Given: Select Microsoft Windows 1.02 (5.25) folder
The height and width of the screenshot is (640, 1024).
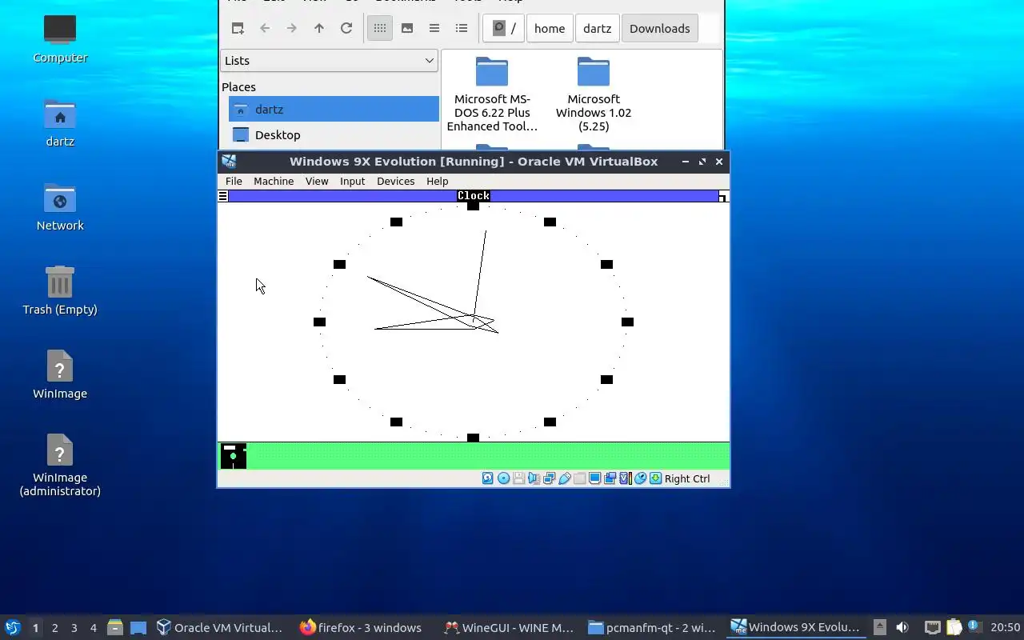Looking at the screenshot, I should point(594,94).
